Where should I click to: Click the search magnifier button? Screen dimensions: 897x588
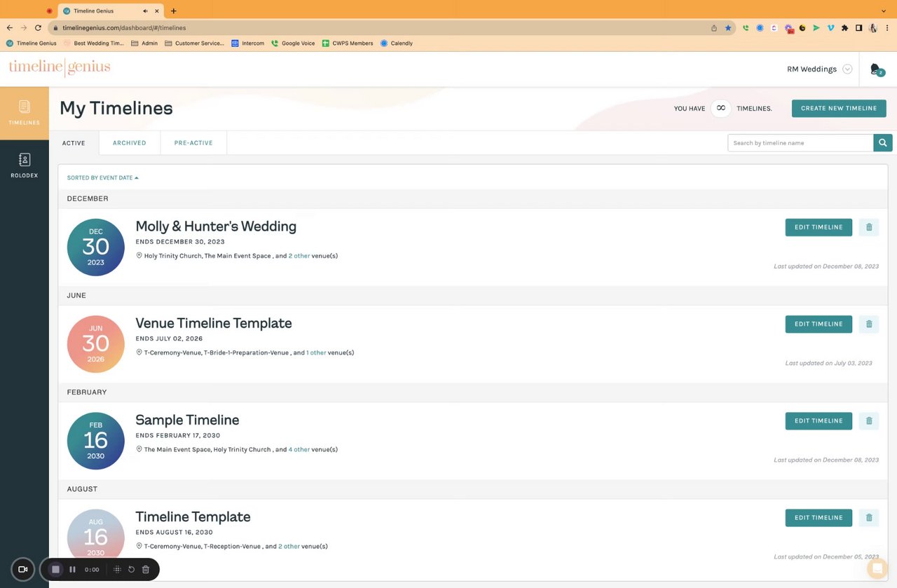tap(883, 143)
